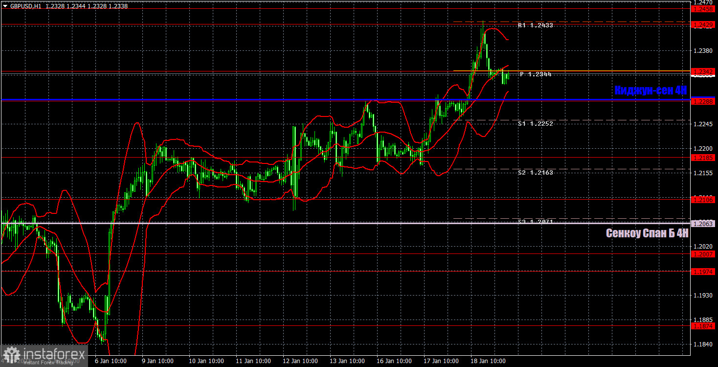This screenshot has width=718, height=367.
Task: Click the 1.2185 red price tag
Action: coord(703,158)
